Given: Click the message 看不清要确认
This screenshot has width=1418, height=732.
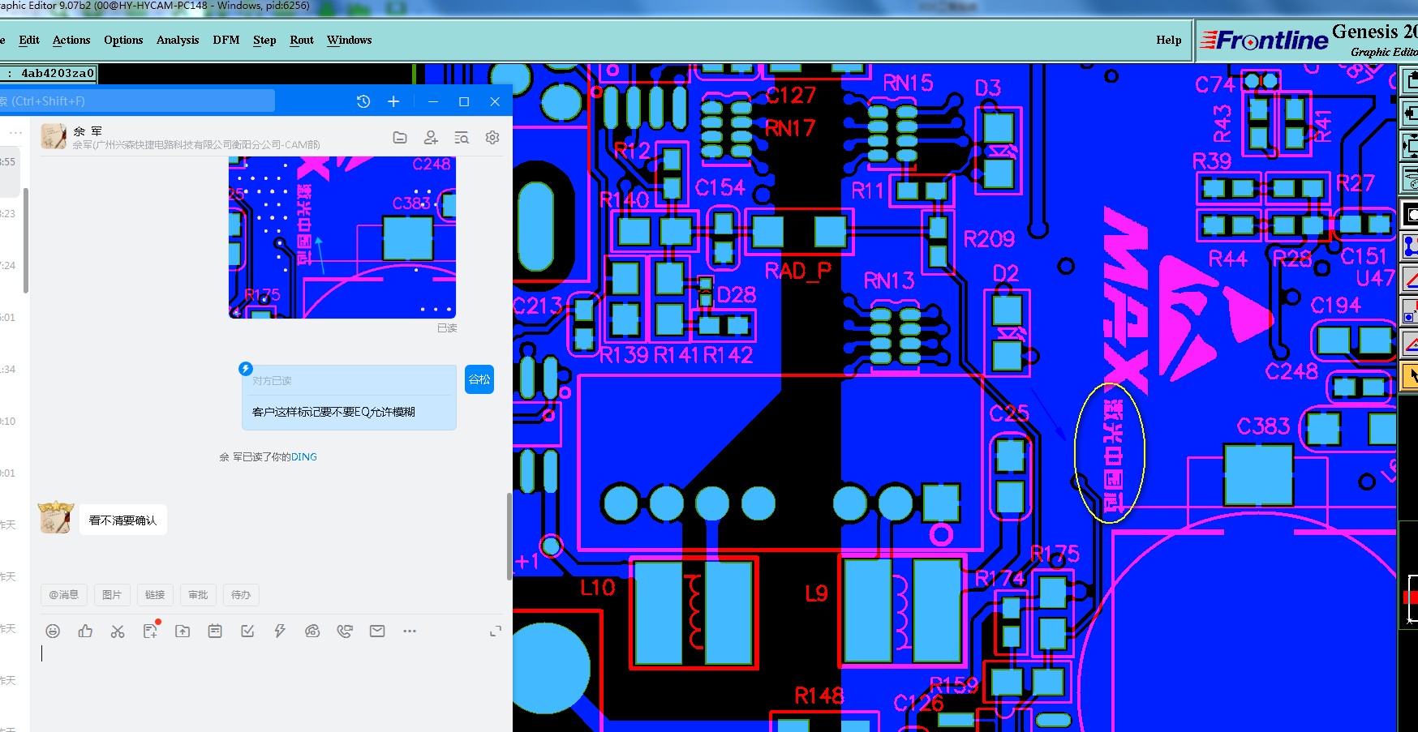Looking at the screenshot, I should coord(123,520).
